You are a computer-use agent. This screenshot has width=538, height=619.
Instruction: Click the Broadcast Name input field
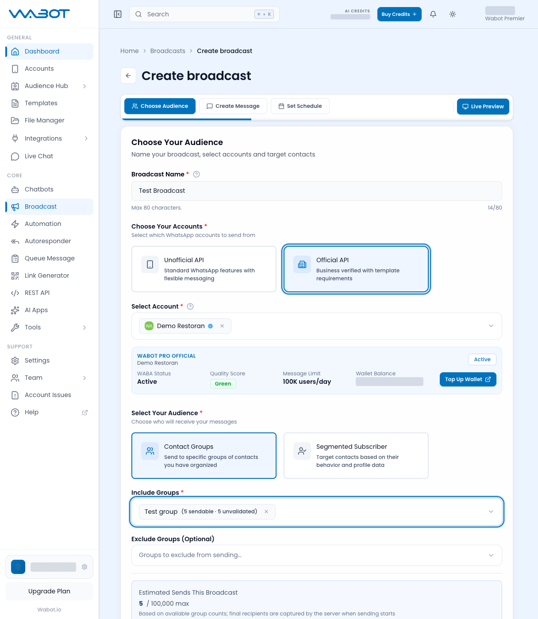(317, 191)
